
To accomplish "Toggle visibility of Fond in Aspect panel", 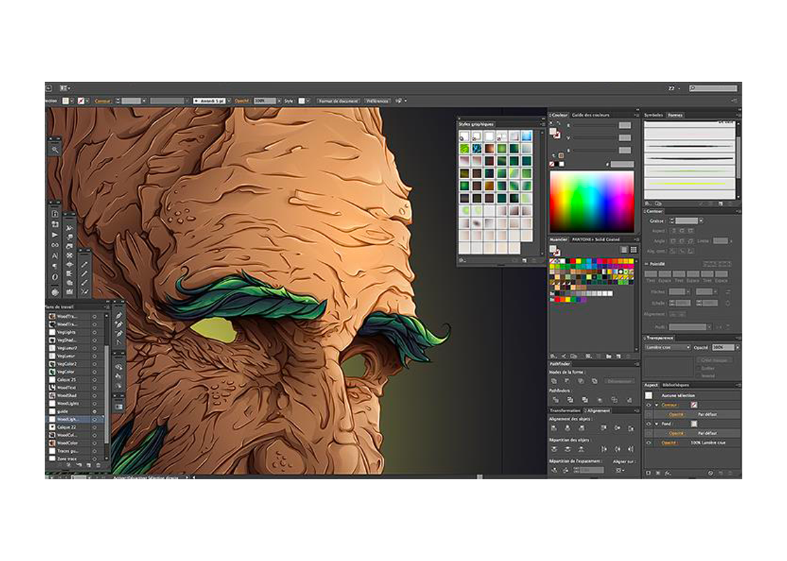I will pyautogui.click(x=649, y=424).
